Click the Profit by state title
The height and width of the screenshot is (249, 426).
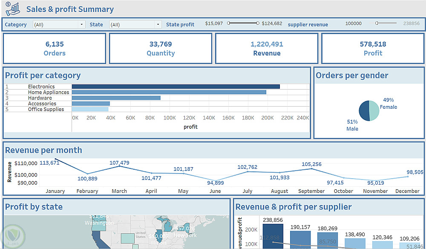34,207
